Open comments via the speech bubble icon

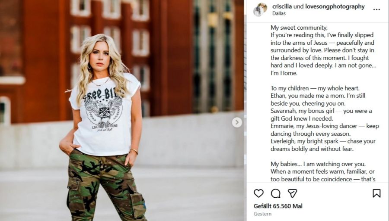pyautogui.click(x=275, y=193)
